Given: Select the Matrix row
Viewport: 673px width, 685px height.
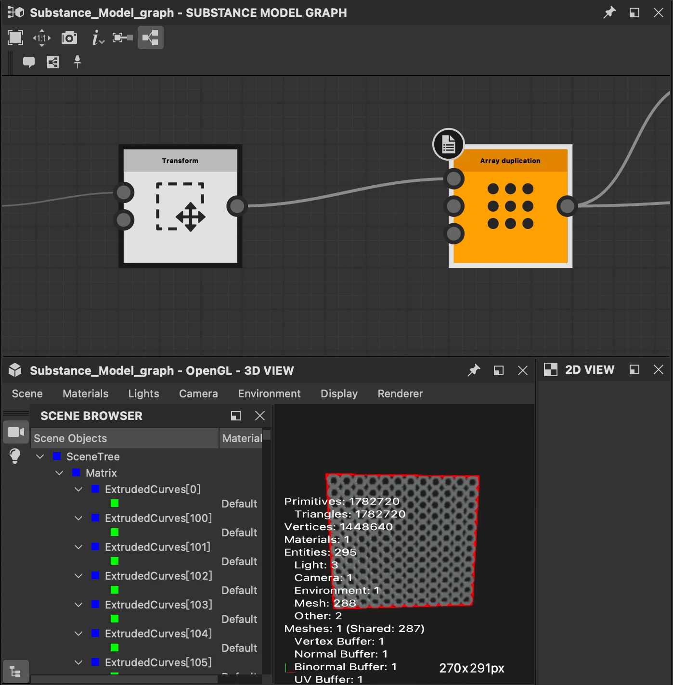Looking at the screenshot, I should point(146,473).
